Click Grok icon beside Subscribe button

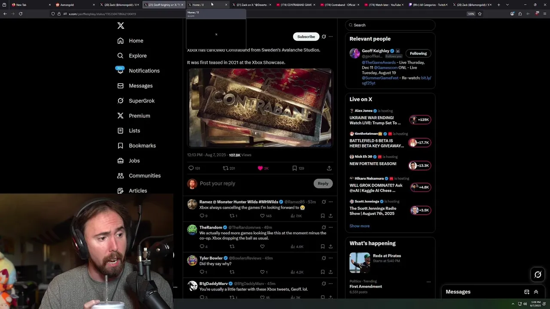pyautogui.click(x=324, y=36)
